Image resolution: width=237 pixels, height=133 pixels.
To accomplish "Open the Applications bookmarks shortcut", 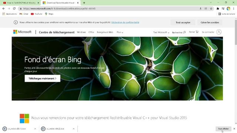I will coord(9,14).
